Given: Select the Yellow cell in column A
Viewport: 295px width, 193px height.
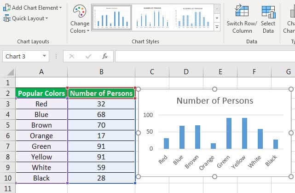Looking at the screenshot, I should click(x=41, y=157).
